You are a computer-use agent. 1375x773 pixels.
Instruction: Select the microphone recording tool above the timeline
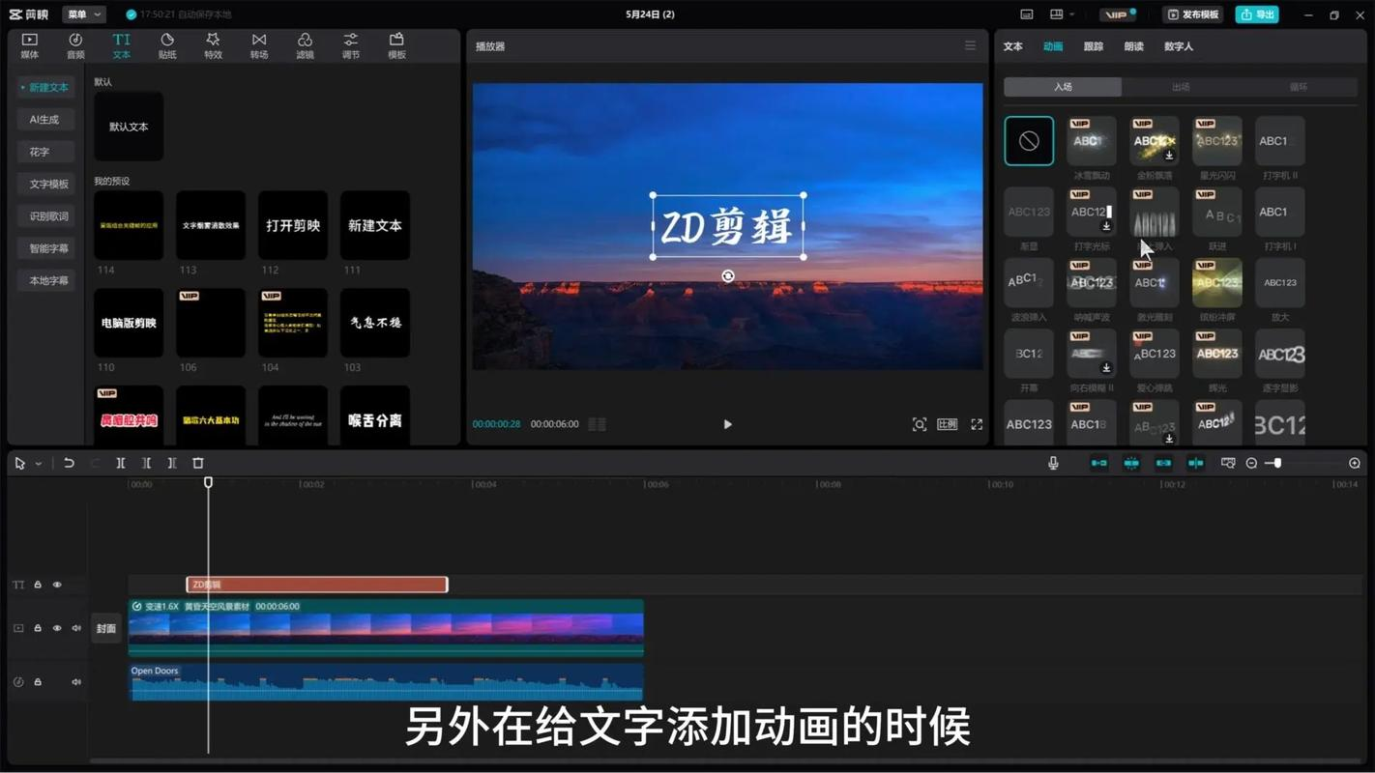[x=1052, y=463]
